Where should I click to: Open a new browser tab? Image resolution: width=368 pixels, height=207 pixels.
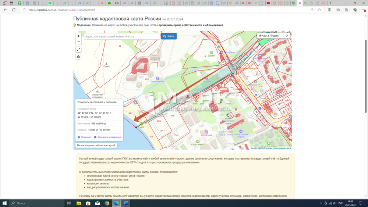coord(330,3)
